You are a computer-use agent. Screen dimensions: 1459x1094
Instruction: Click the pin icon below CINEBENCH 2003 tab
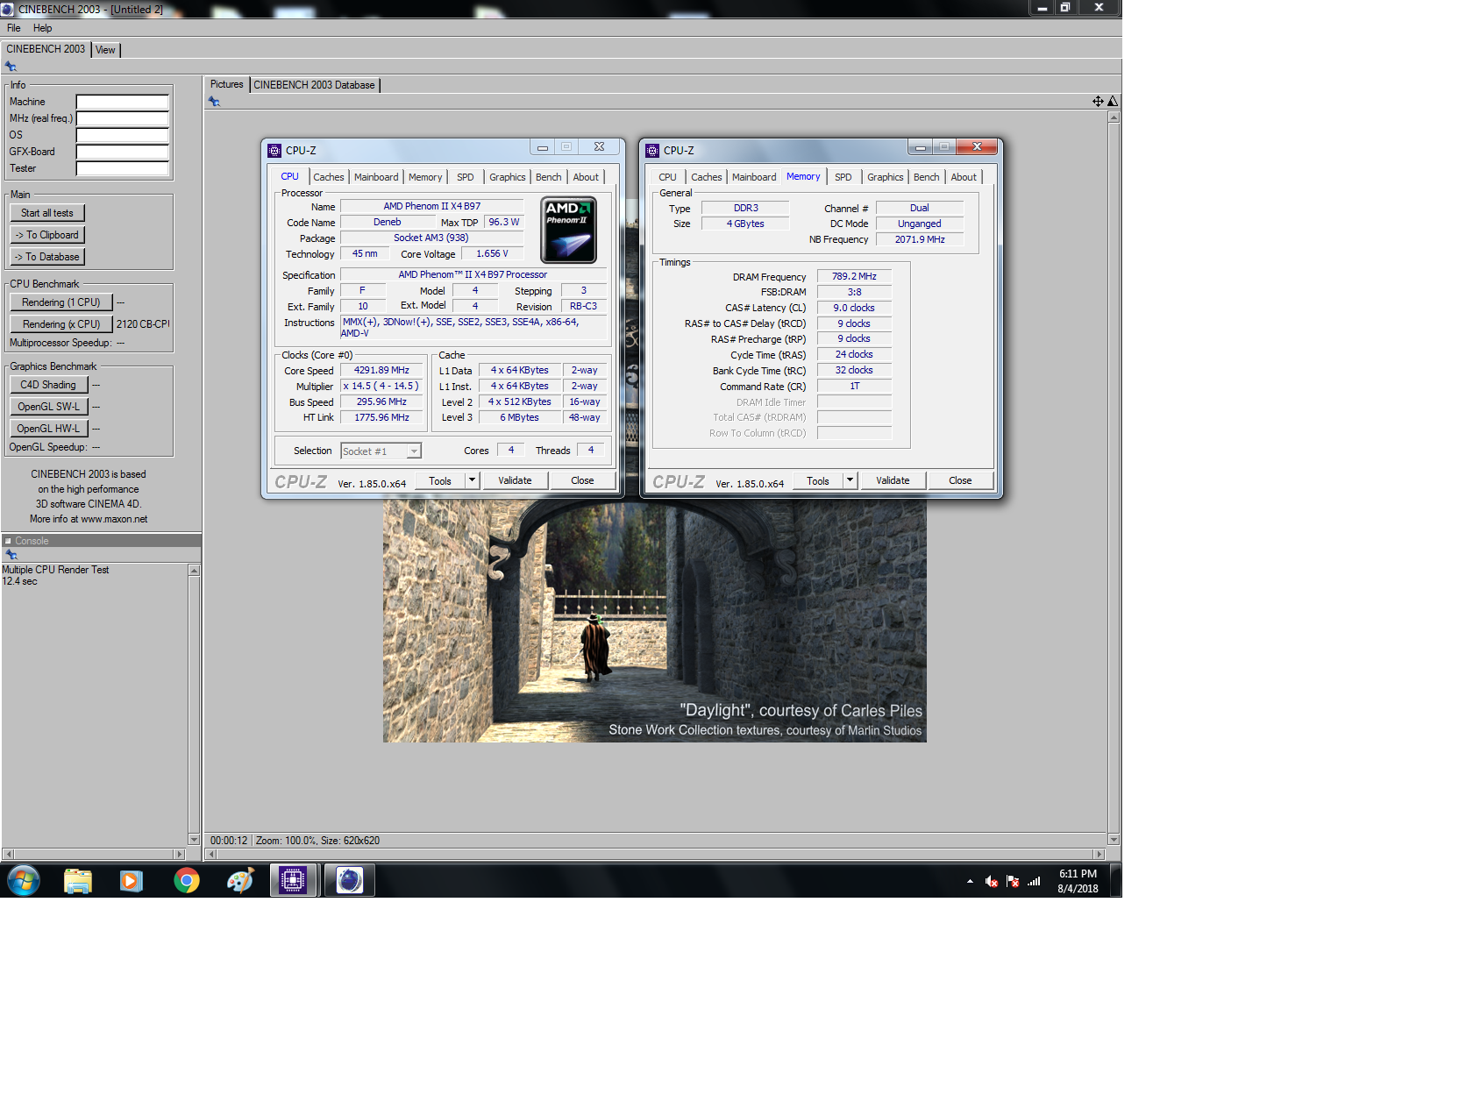(11, 67)
